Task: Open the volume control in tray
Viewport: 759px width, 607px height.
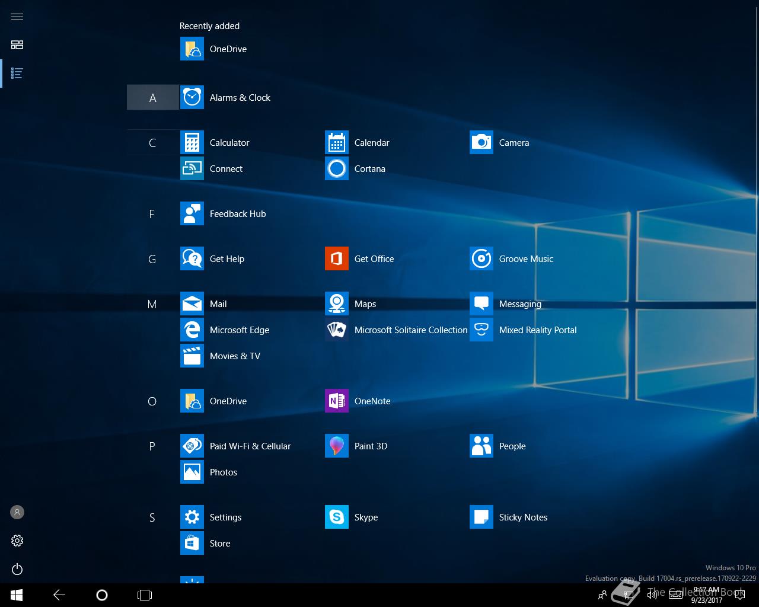Action: [652, 595]
